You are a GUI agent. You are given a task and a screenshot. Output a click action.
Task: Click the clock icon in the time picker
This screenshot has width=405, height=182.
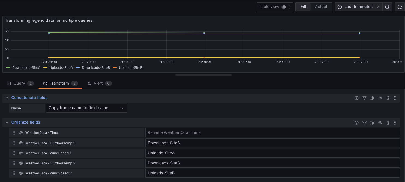pos(340,7)
